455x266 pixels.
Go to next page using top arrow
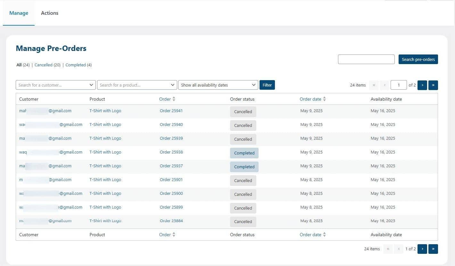pyautogui.click(x=422, y=85)
